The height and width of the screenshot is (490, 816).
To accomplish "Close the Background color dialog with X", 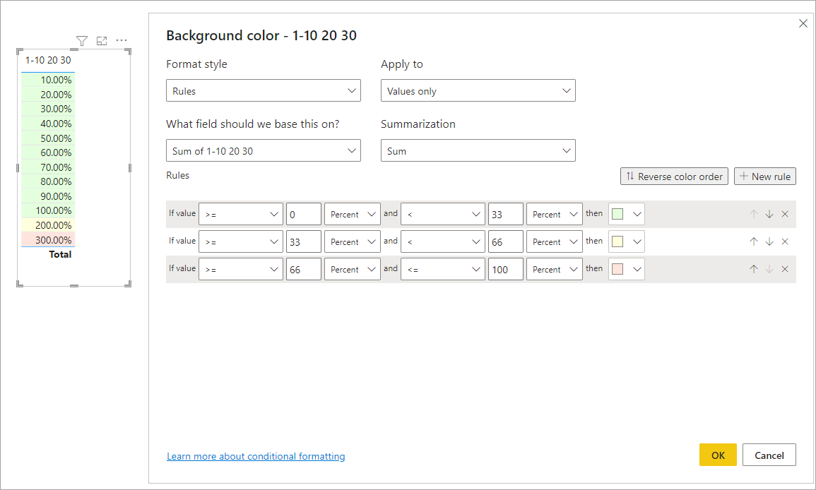I will [x=803, y=23].
